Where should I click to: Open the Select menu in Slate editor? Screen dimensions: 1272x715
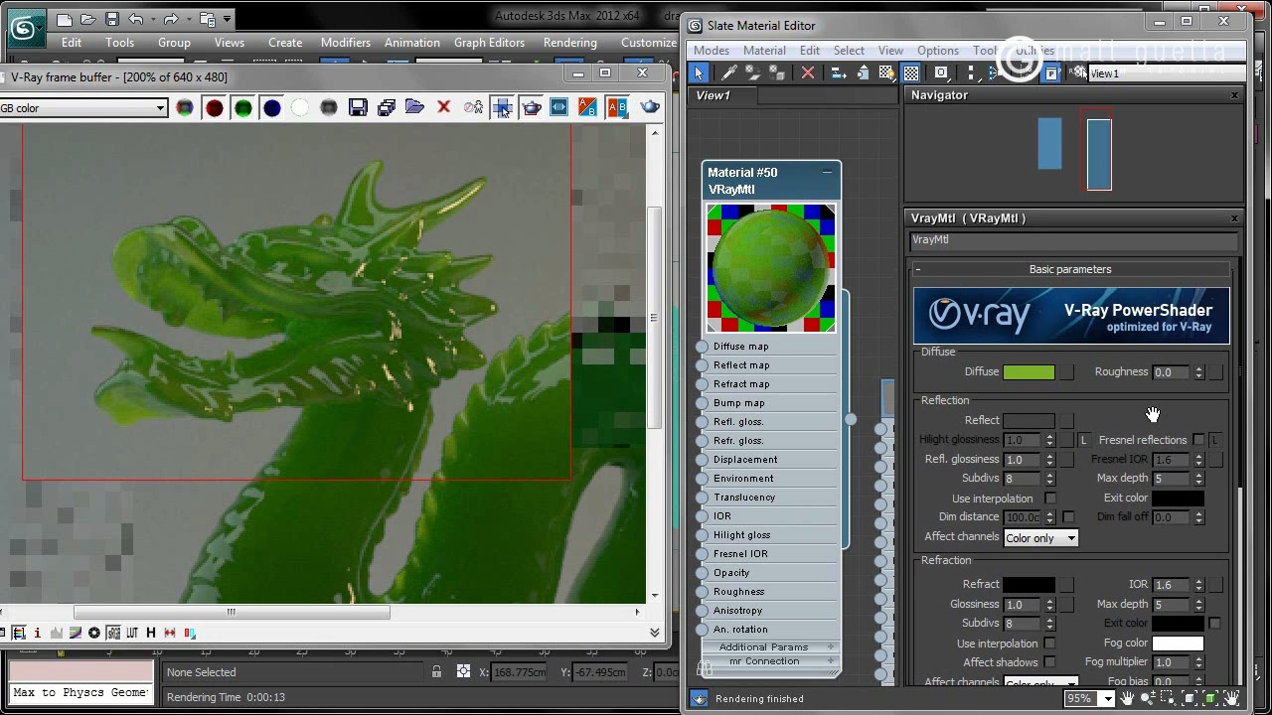(849, 51)
